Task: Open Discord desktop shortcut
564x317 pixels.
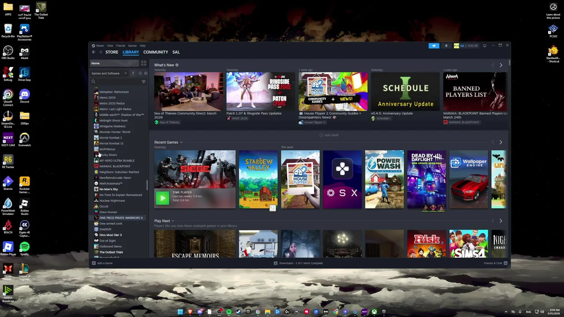Action: 24,96
